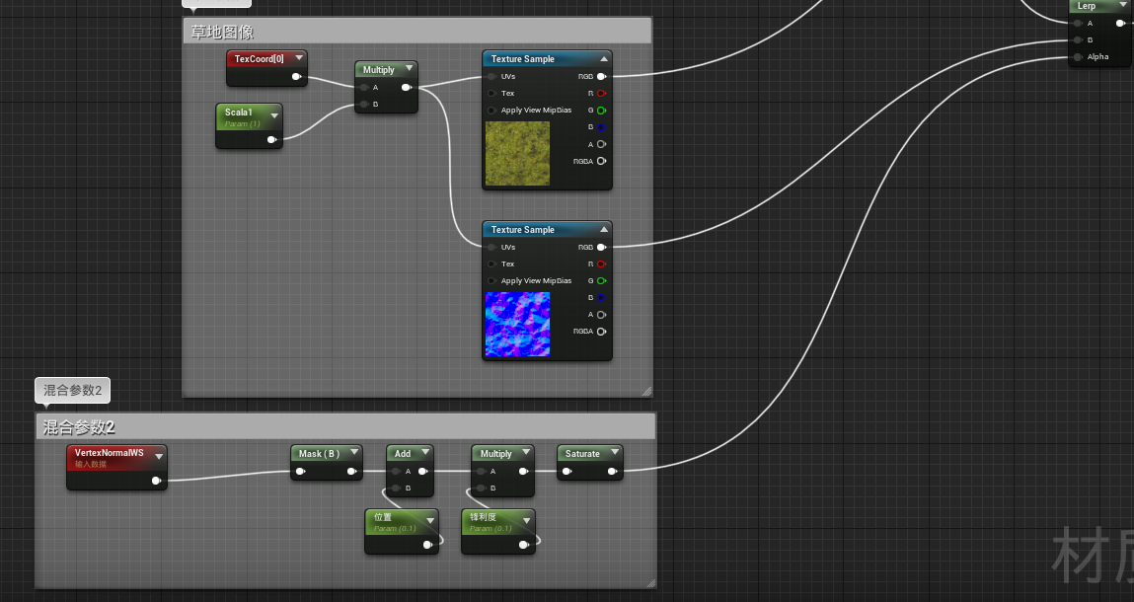Click green G output of grass Texture Sample
This screenshot has width=1134, height=602.
pyautogui.click(x=602, y=110)
